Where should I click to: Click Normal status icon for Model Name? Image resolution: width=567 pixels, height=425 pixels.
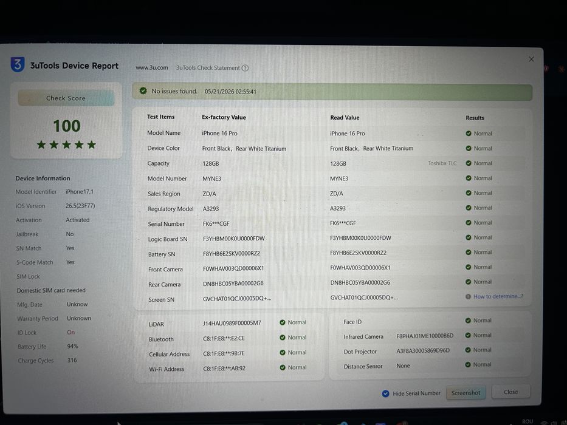click(469, 134)
